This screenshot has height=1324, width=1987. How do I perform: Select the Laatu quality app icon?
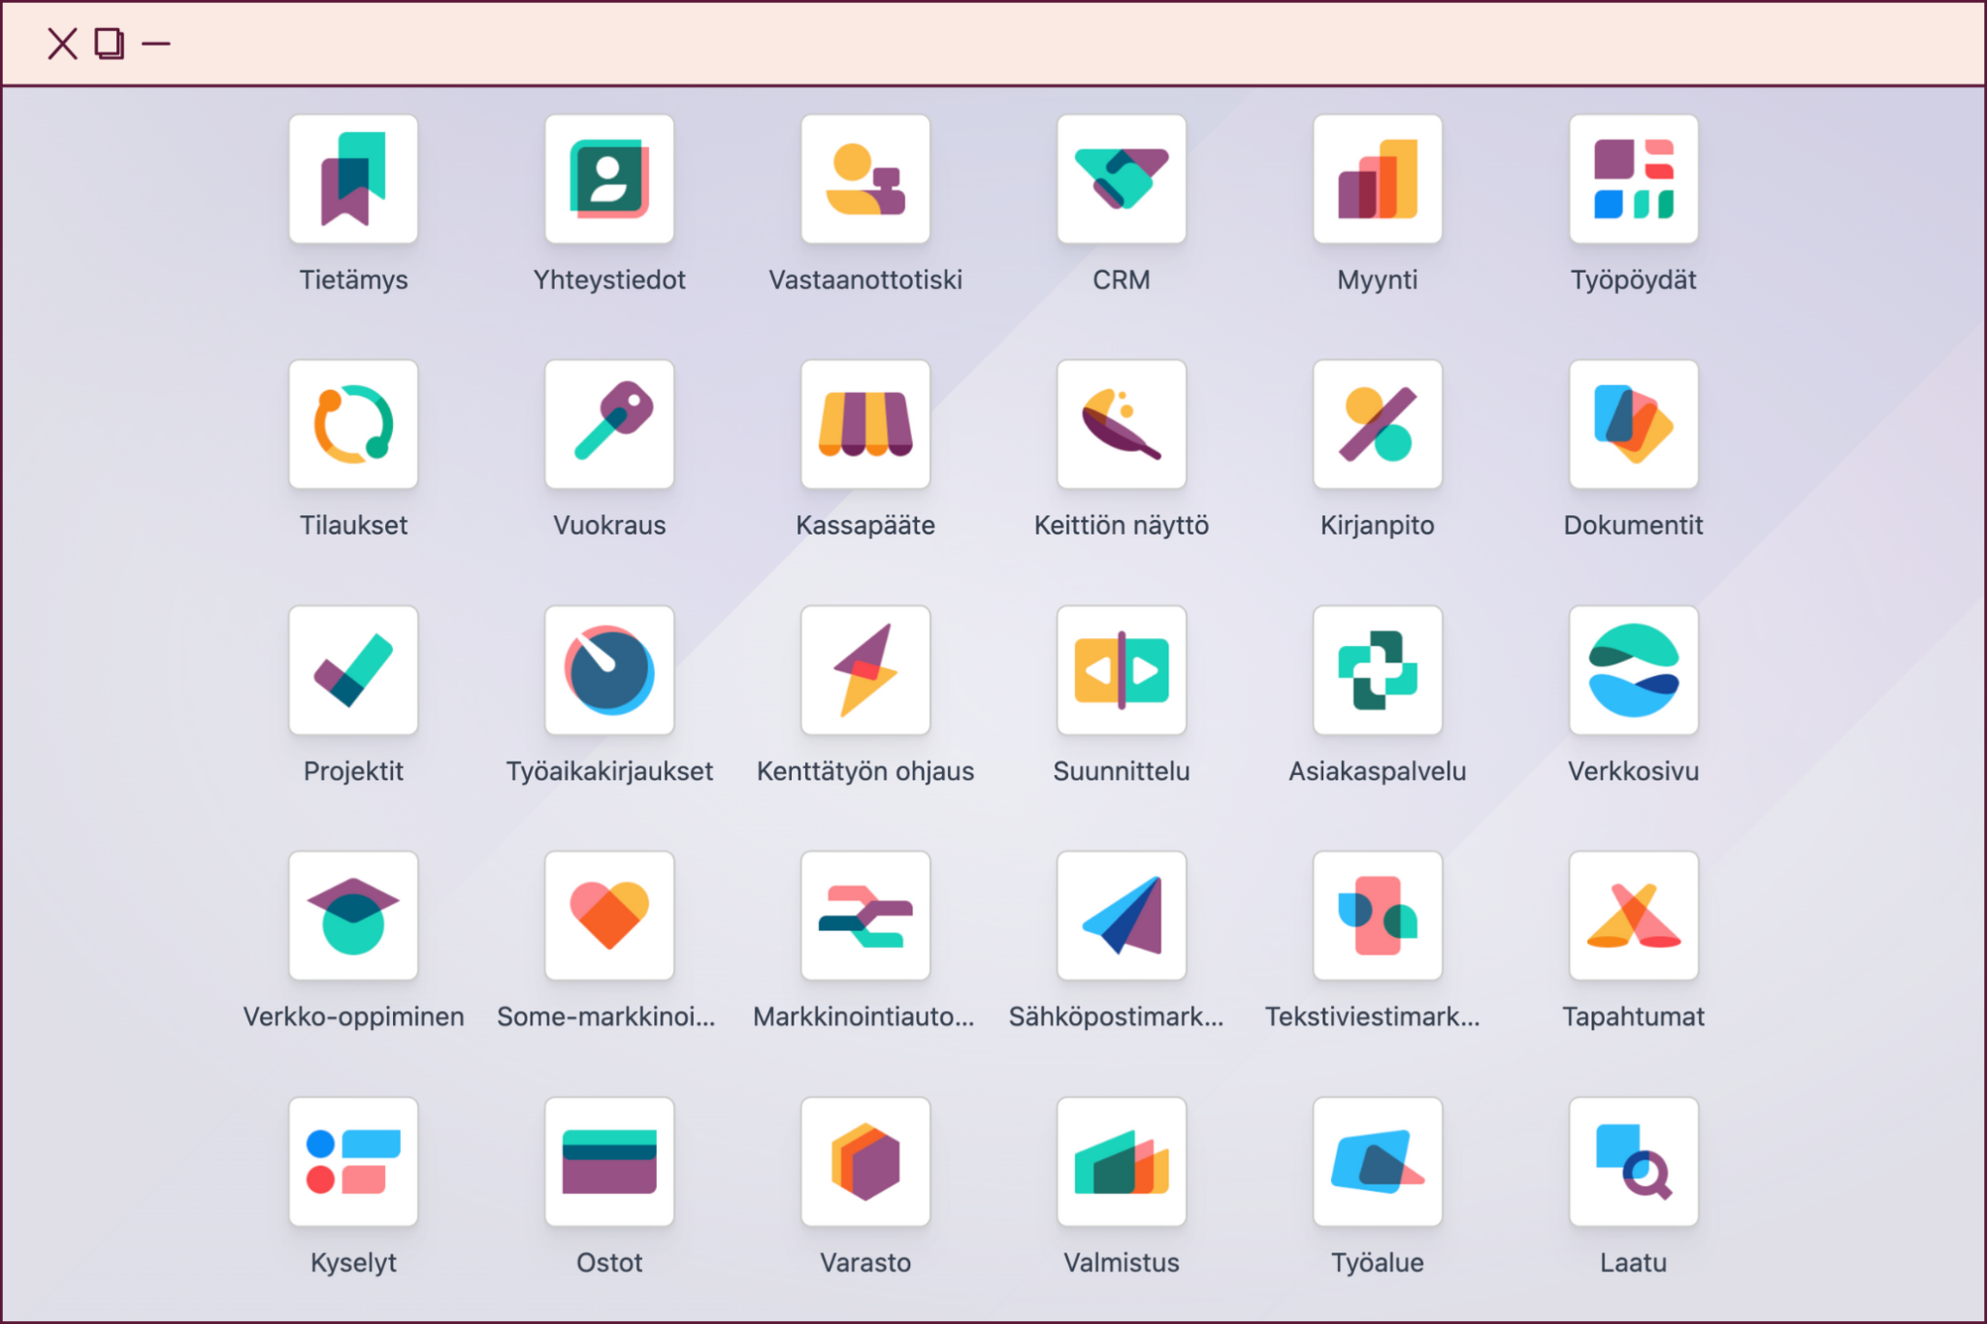(x=1633, y=1161)
